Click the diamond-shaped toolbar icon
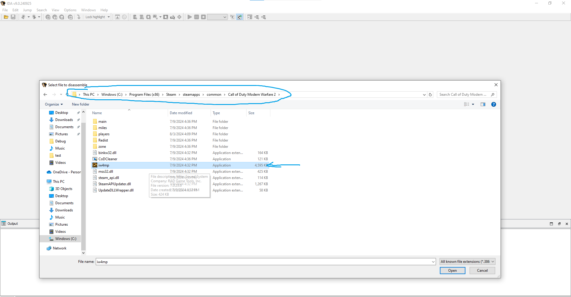The width and height of the screenshot is (571, 297). [179, 17]
